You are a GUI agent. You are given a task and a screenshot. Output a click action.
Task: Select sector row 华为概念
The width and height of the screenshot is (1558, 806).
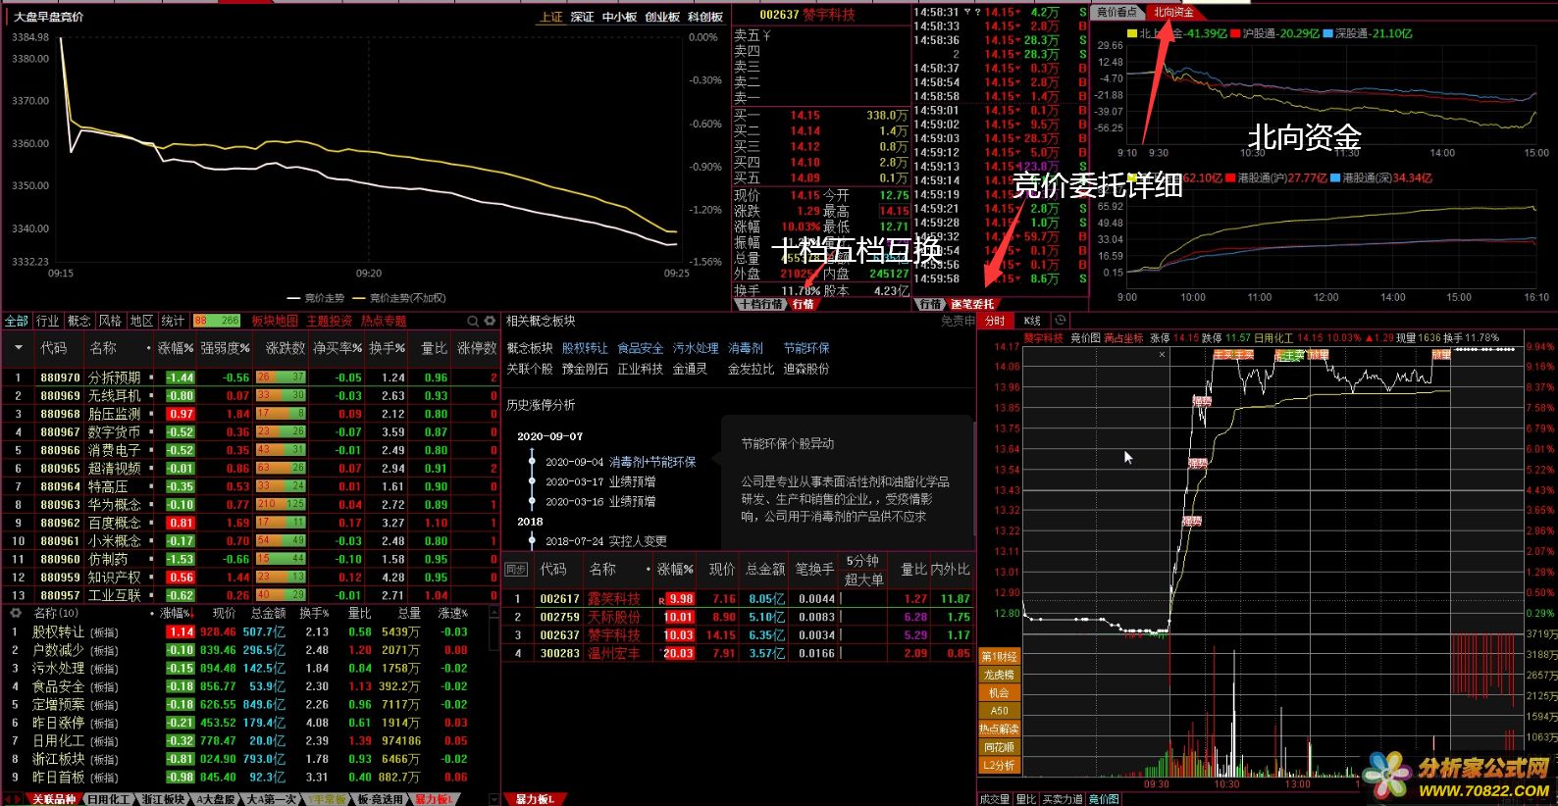[250, 504]
